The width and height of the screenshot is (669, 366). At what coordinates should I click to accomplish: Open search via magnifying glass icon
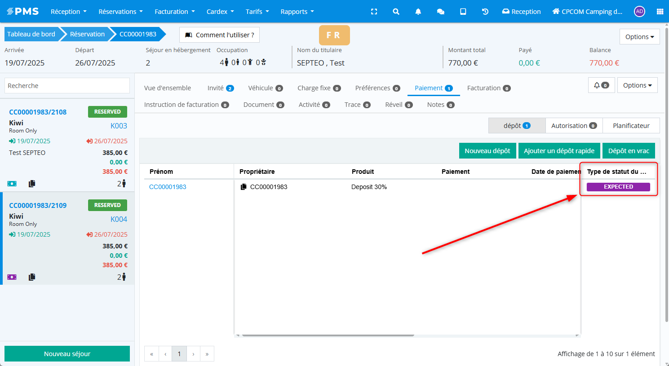click(396, 12)
